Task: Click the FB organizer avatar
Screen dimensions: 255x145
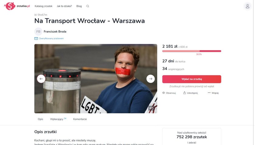Action: coord(38,31)
